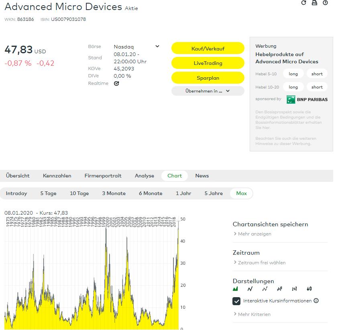
Task: Open the Kennzahlen tab
Action: click(x=57, y=176)
